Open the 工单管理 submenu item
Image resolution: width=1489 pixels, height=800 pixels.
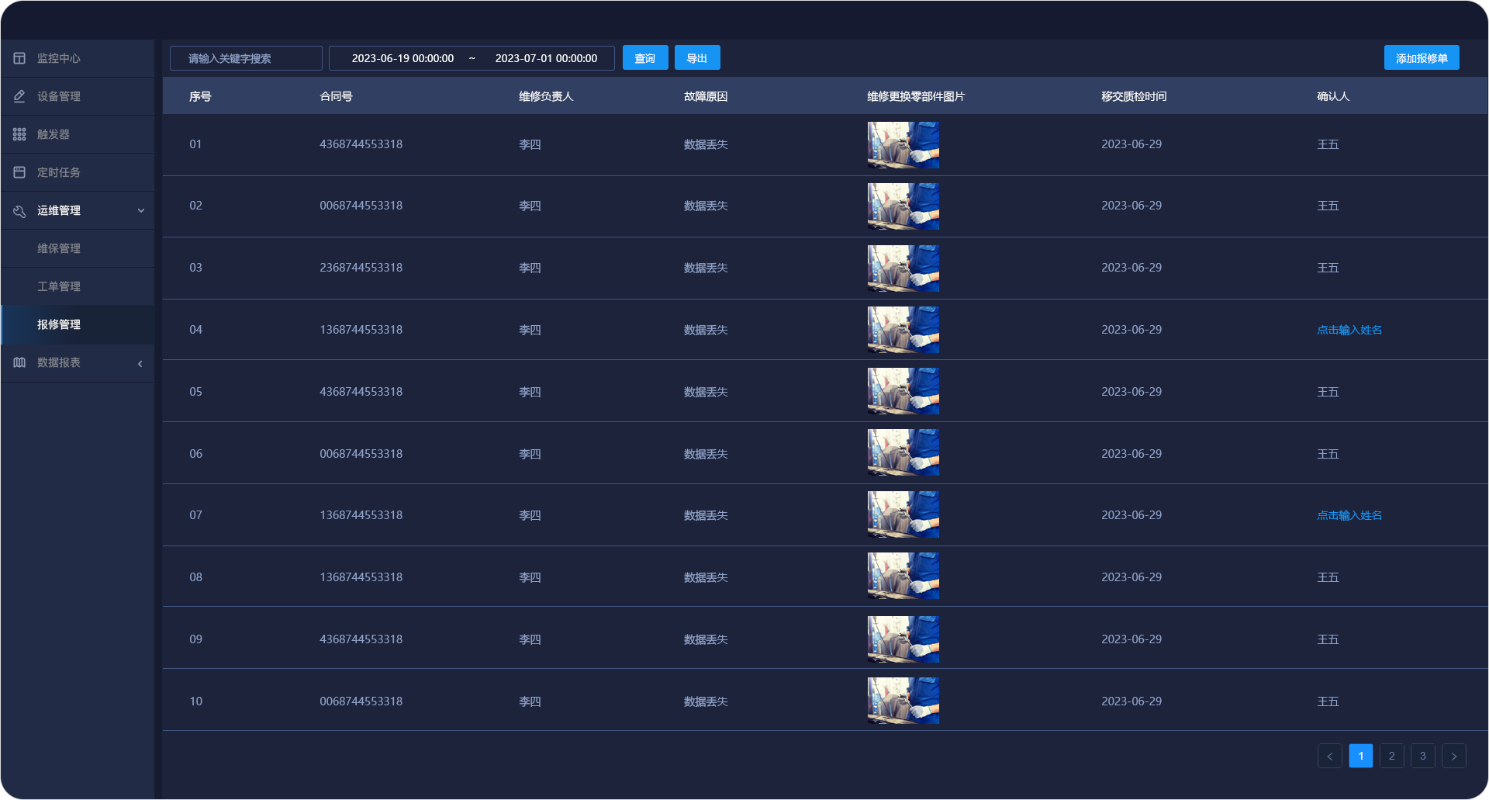click(x=59, y=286)
